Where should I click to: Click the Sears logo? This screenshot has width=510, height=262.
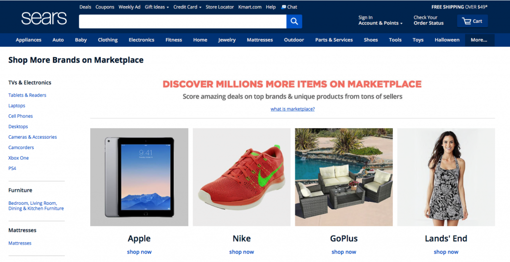44,18
